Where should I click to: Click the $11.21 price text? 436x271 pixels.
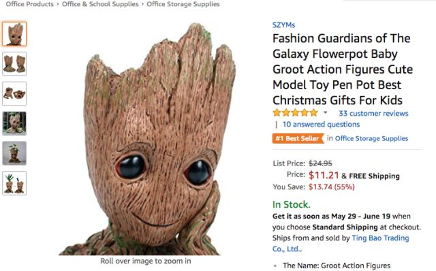coord(324,175)
